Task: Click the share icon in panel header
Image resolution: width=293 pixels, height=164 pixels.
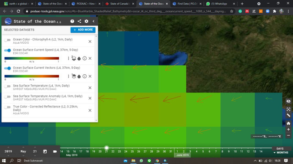Action: (79, 21)
